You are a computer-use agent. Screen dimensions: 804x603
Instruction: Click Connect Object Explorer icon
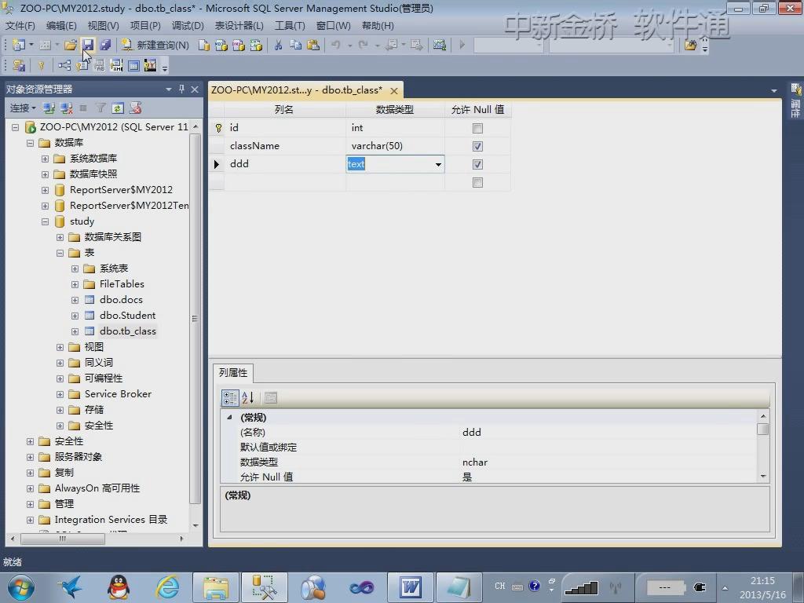click(x=49, y=108)
